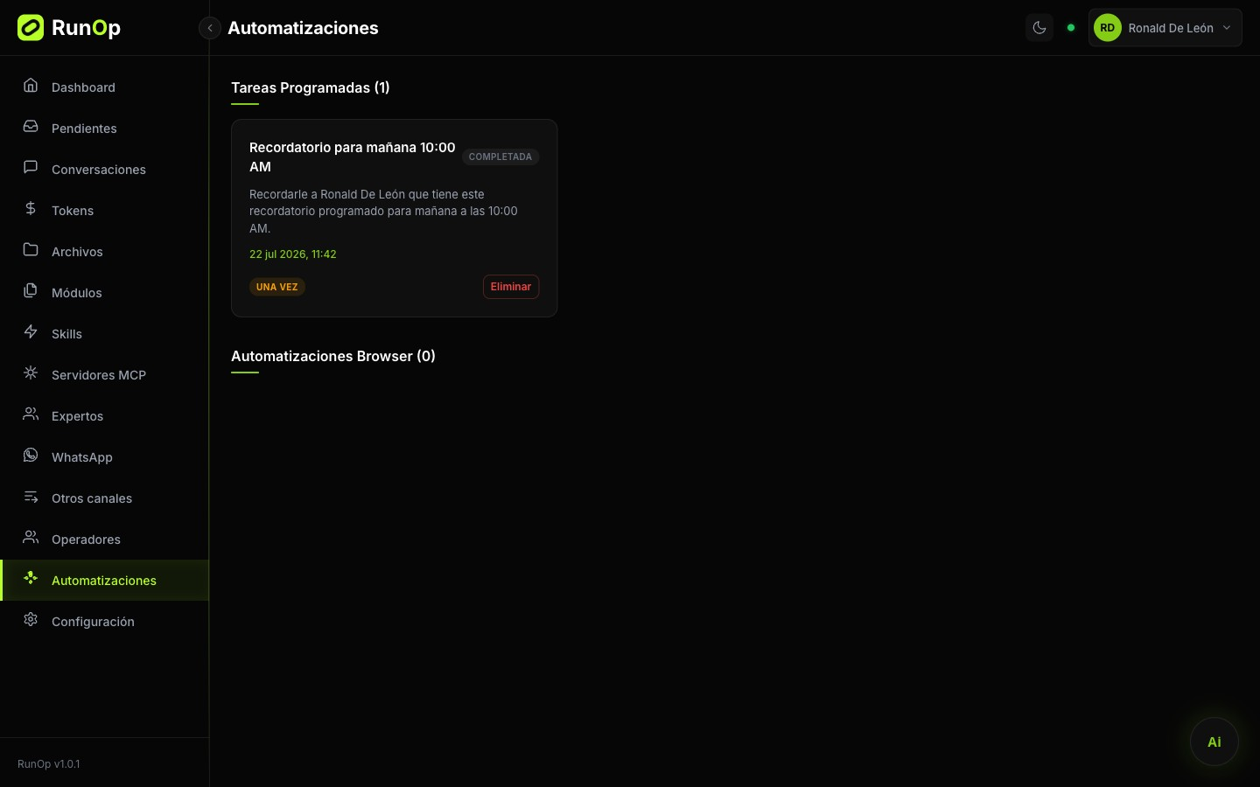Open the WhatsApp icon in sidebar
This screenshot has width=1260, height=787.
31,456
